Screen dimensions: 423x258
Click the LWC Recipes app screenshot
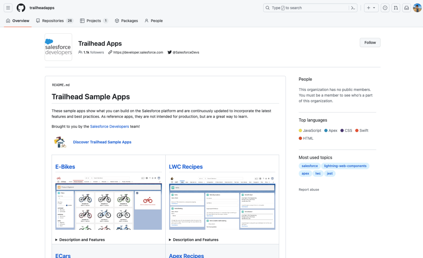click(222, 203)
